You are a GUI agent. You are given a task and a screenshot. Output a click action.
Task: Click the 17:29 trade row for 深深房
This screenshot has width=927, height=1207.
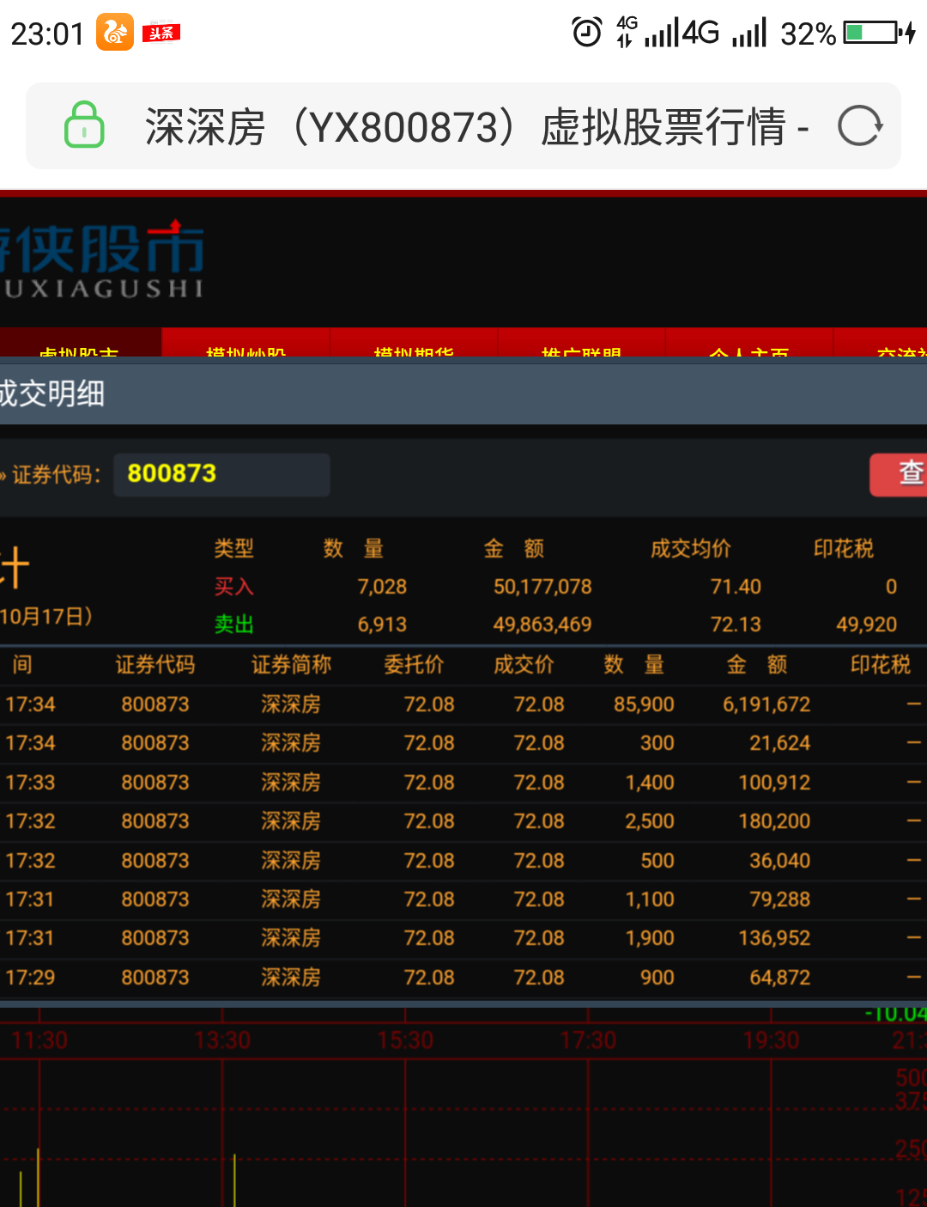tap(463, 978)
